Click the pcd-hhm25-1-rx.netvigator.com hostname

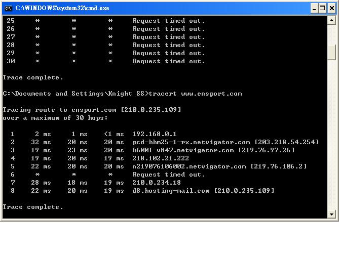191,142
